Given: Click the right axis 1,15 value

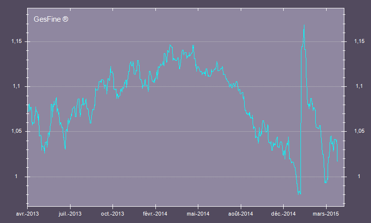Looking at the screenshot, I should [x=359, y=42].
